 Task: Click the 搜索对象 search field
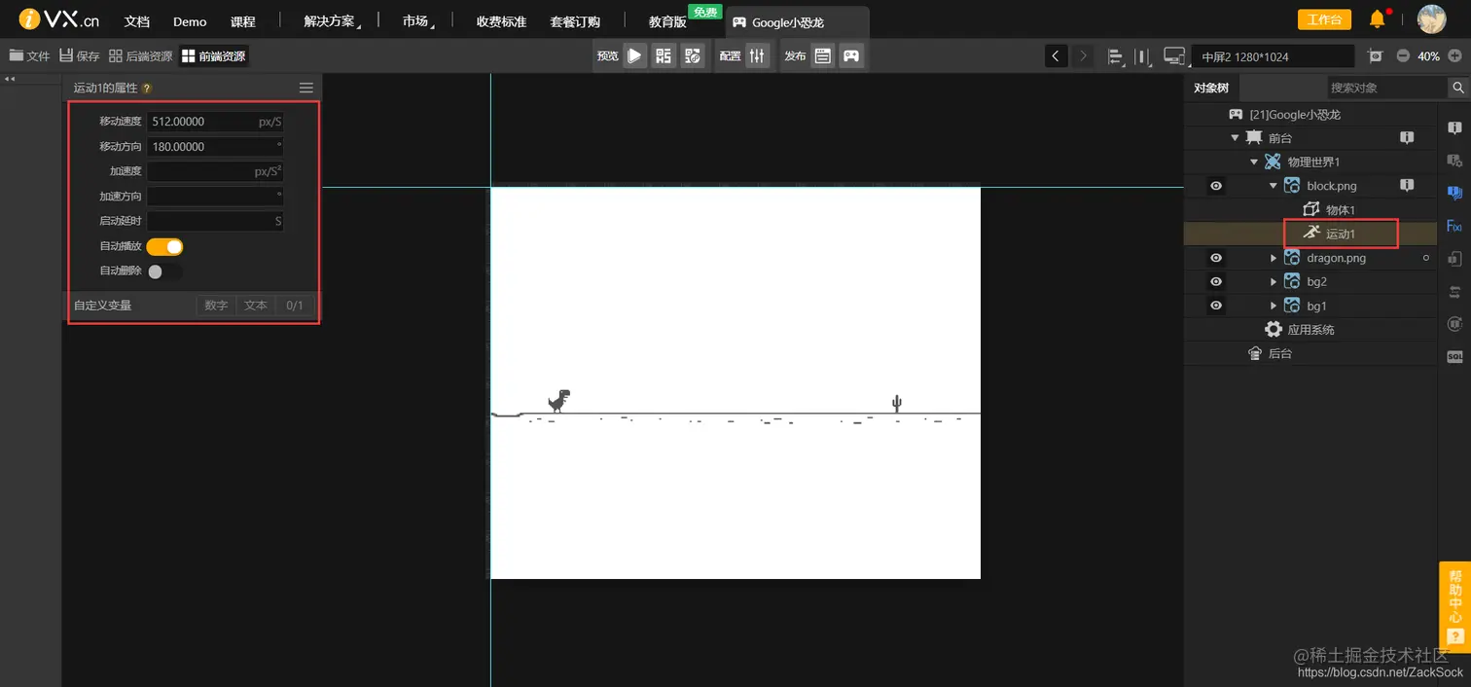1387,88
